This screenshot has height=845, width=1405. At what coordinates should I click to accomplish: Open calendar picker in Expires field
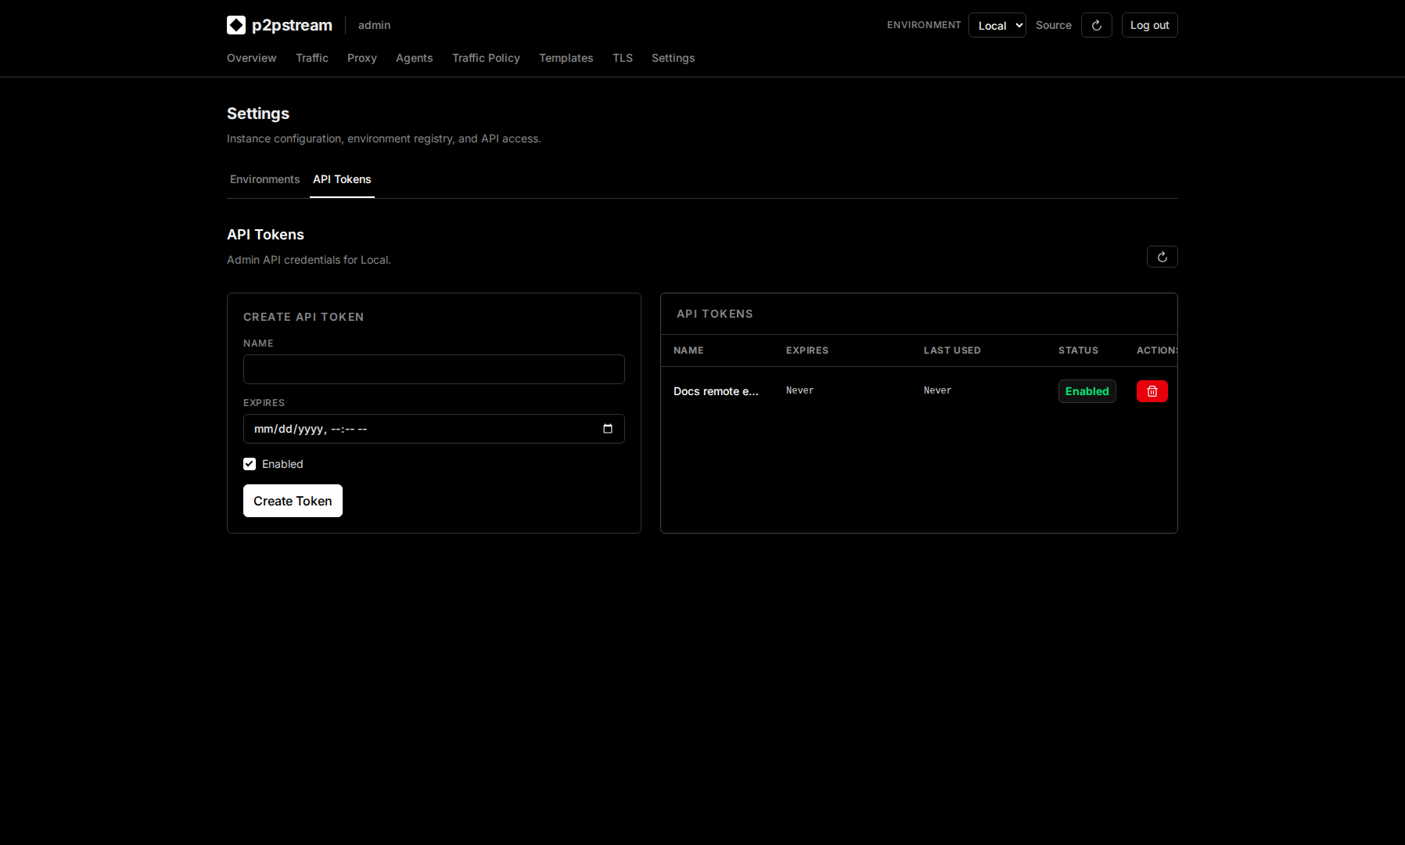coord(608,429)
